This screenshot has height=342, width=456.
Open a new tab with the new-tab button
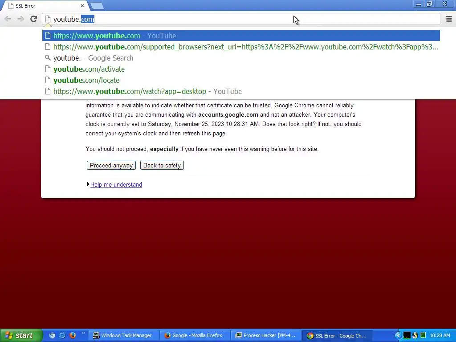coord(97,5)
